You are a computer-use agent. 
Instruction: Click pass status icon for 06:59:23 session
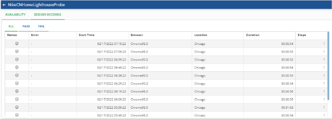click(17, 60)
